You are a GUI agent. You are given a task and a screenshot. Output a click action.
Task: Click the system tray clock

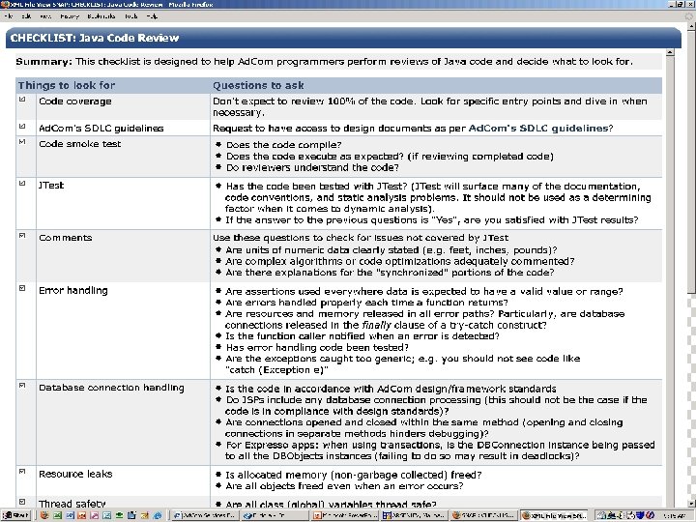tap(674, 515)
